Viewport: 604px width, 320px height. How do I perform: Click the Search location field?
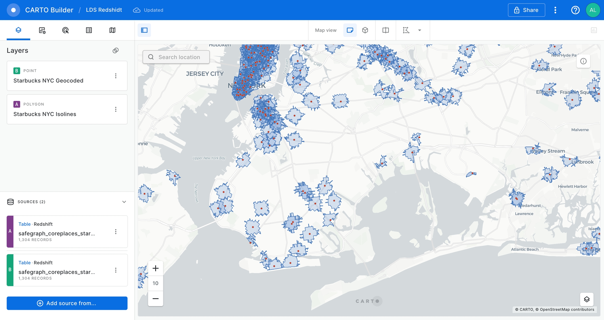pyautogui.click(x=179, y=57)
